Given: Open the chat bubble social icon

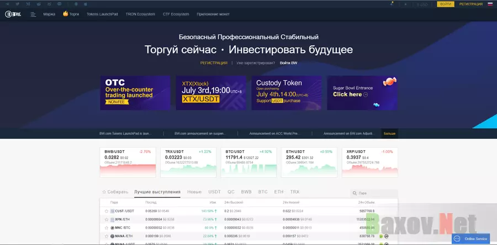Looking at the screenshot, I should tap(60, 4).
